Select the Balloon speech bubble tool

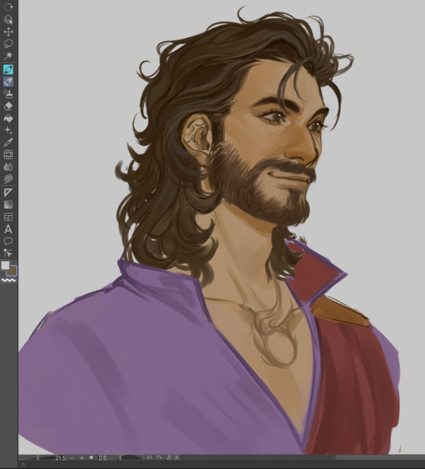pos(9,241)
